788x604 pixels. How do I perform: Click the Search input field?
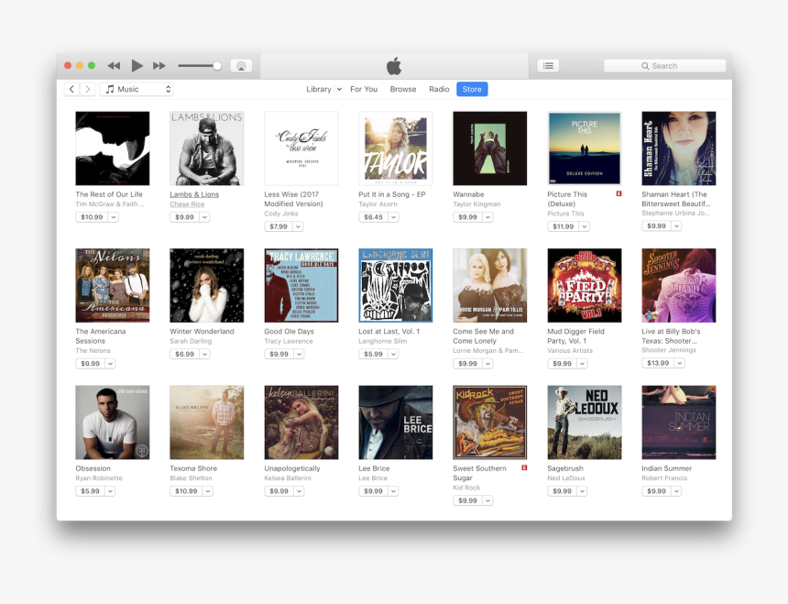(664, 65)
